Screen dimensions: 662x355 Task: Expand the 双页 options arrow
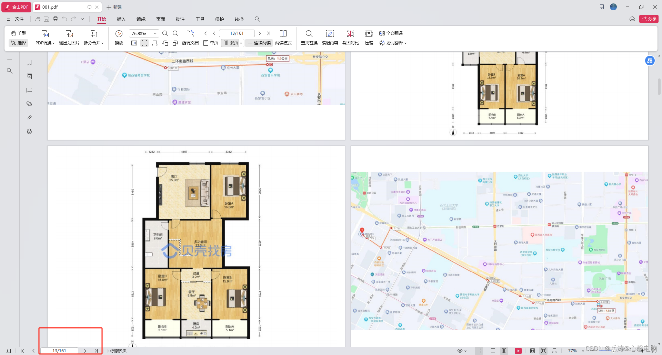(x=241, y=43)
